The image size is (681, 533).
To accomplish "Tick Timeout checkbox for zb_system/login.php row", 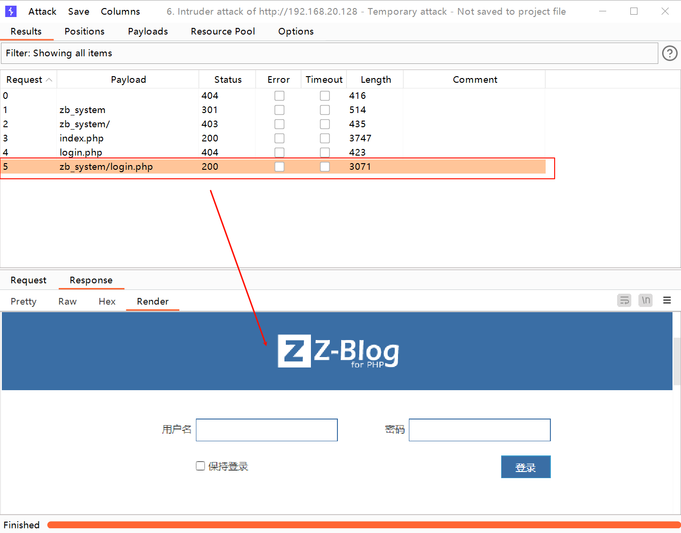I will (x=325, y=166).
